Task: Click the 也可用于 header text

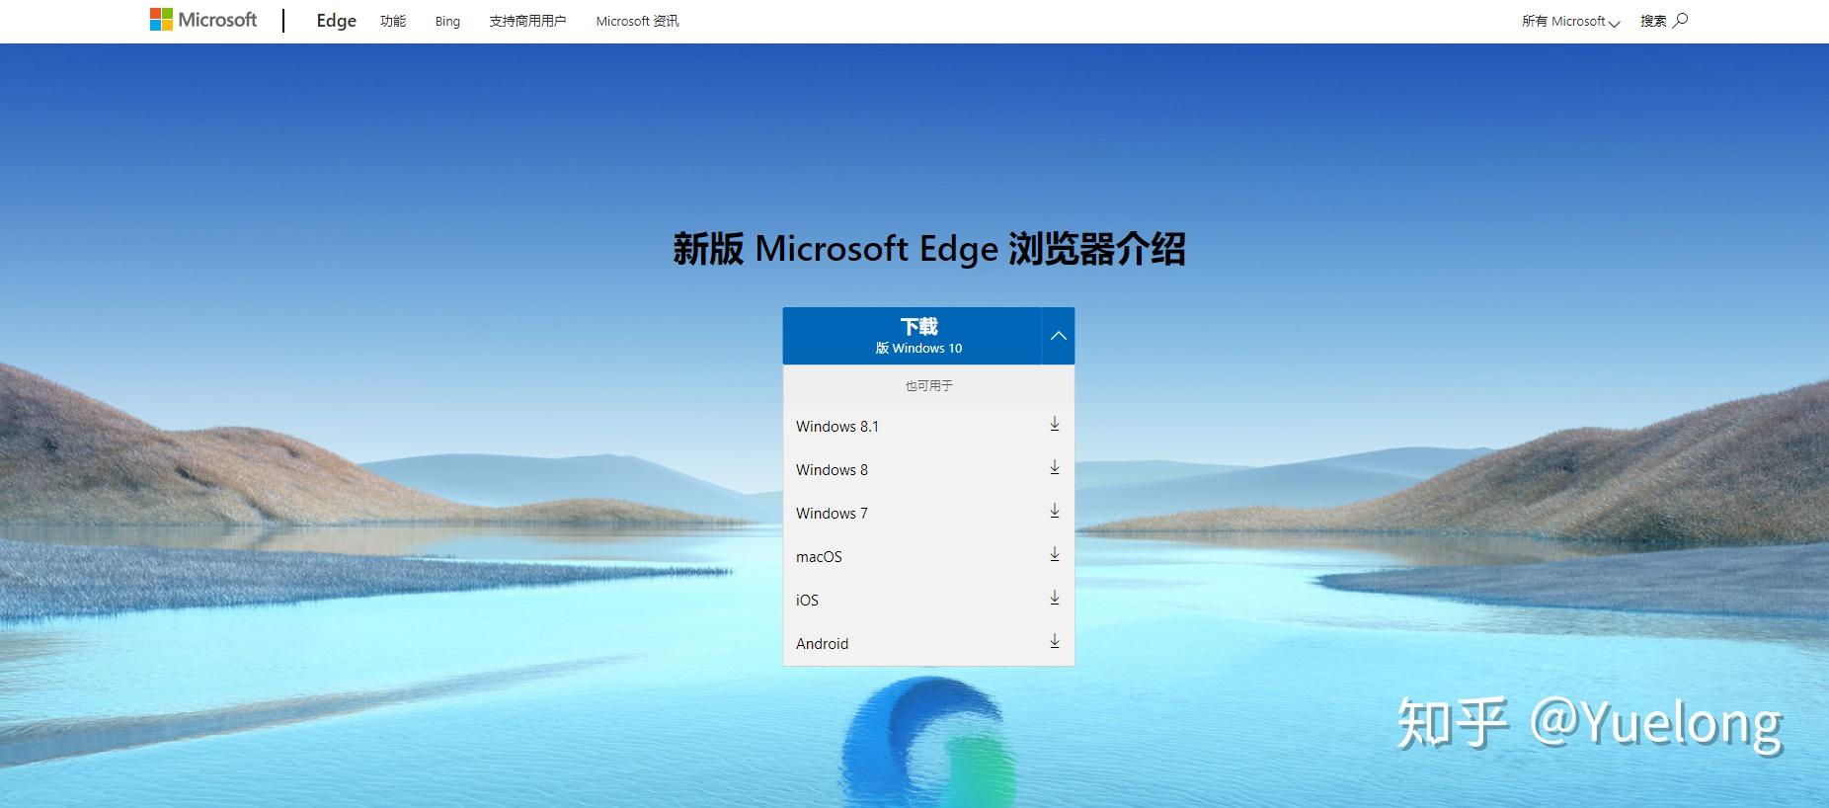Action: 928,385
